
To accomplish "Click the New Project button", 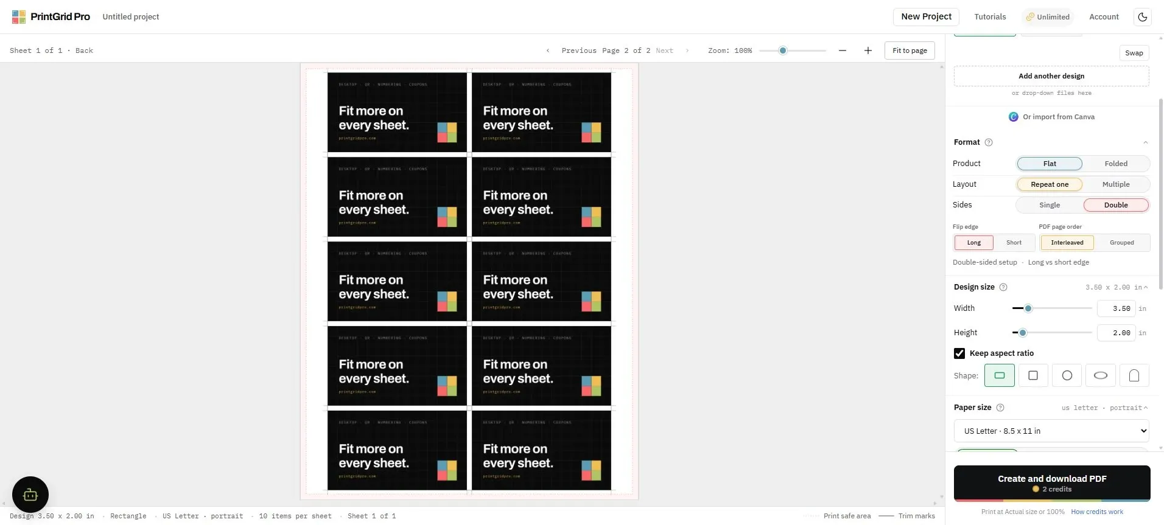I will (926, 17).
